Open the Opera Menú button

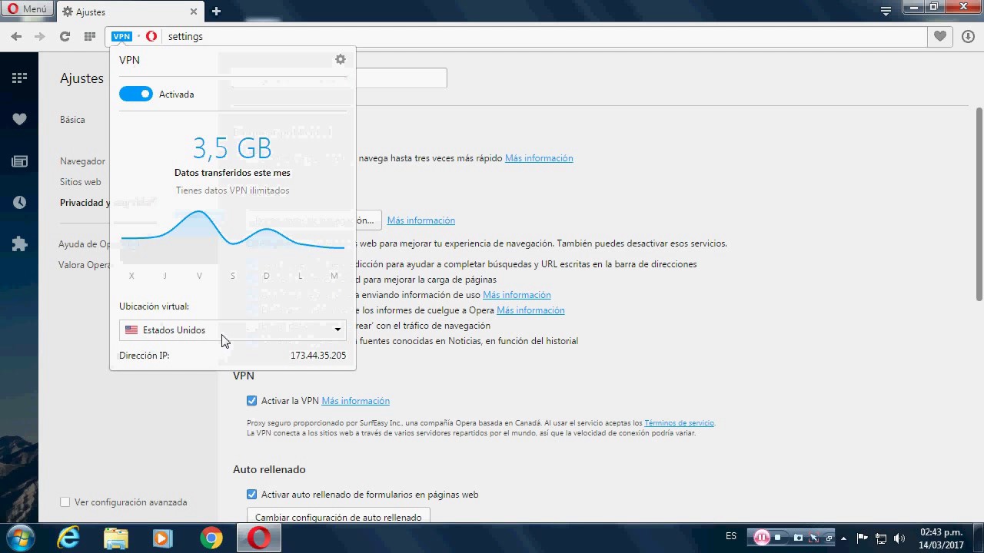[28, 9]
